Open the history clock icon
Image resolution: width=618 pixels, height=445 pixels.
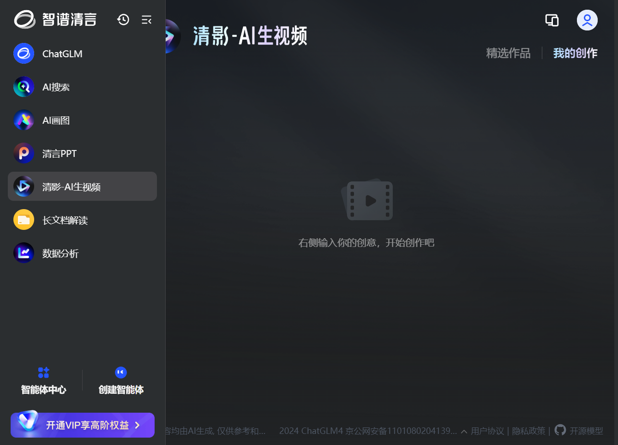tap(123, 19)
